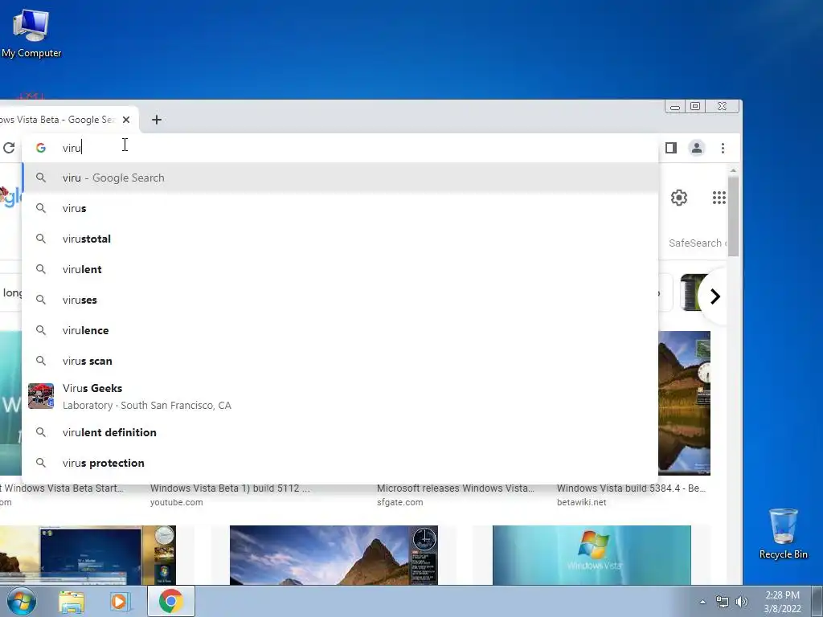This screenshot has width=823, height=617.
Task: Select the 'virus protection' suggestion
Action: (x=340, y=463)
